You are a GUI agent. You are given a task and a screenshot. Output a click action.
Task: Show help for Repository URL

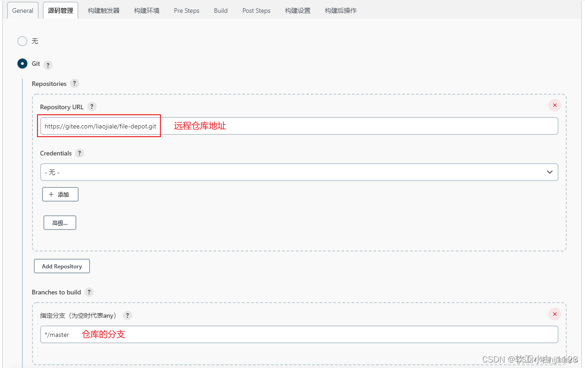point(92,107)
